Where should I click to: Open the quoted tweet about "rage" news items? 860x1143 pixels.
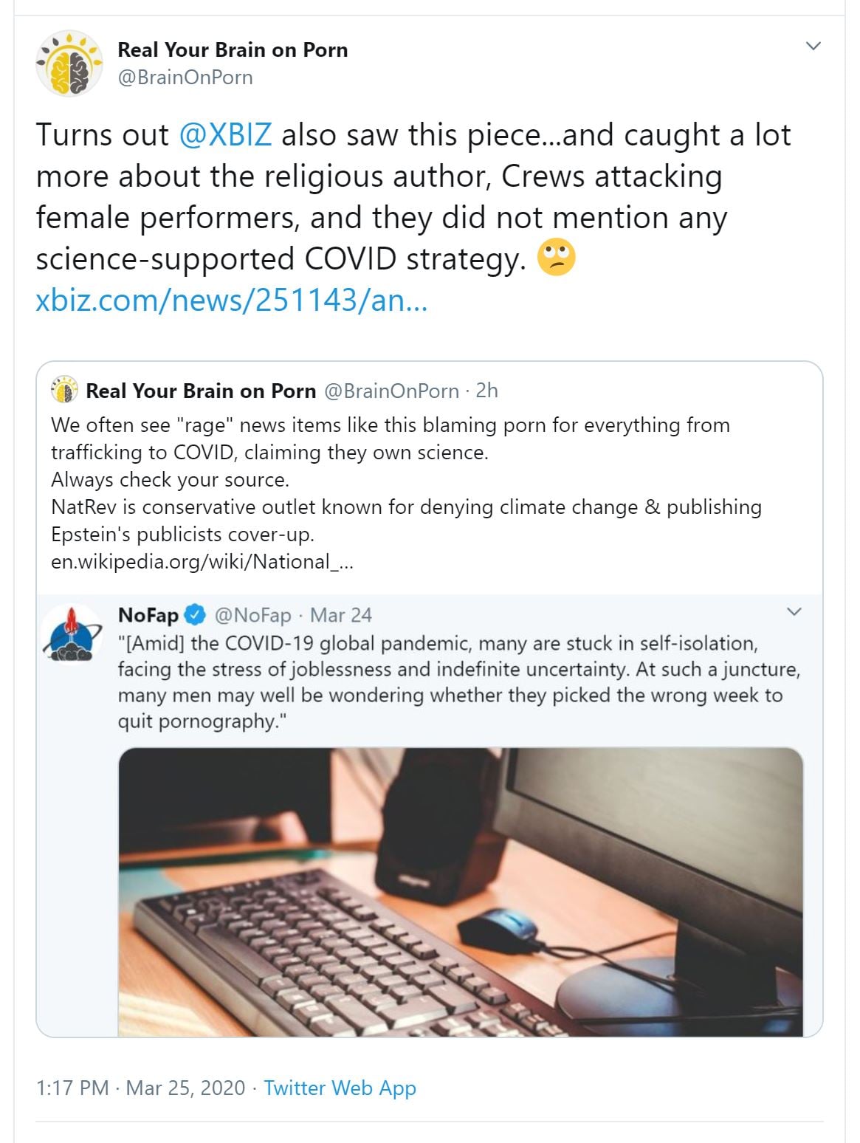click(x=406, y=480)
